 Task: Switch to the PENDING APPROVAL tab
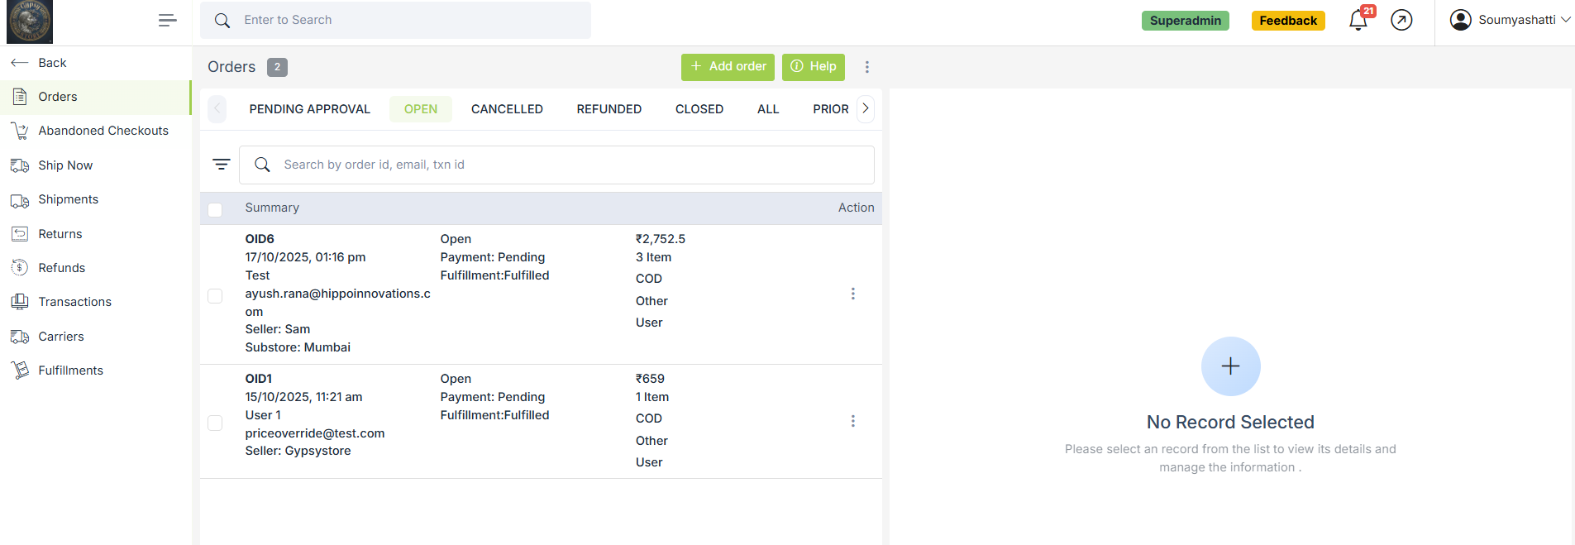click(x=309, y=109)
